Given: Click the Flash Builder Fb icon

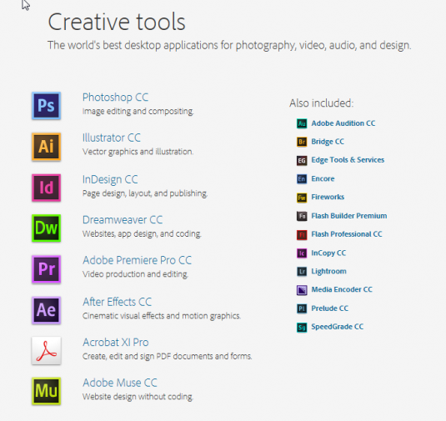Looking at the screenshot, I should (x=302, y=216).
